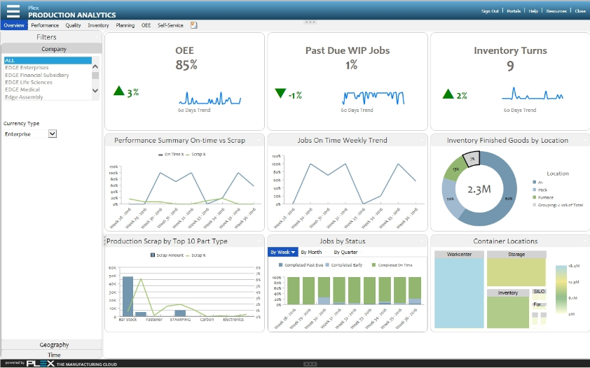Click the green up arrow beside OEE 3%
590x368 pixels.
(119, 91)
